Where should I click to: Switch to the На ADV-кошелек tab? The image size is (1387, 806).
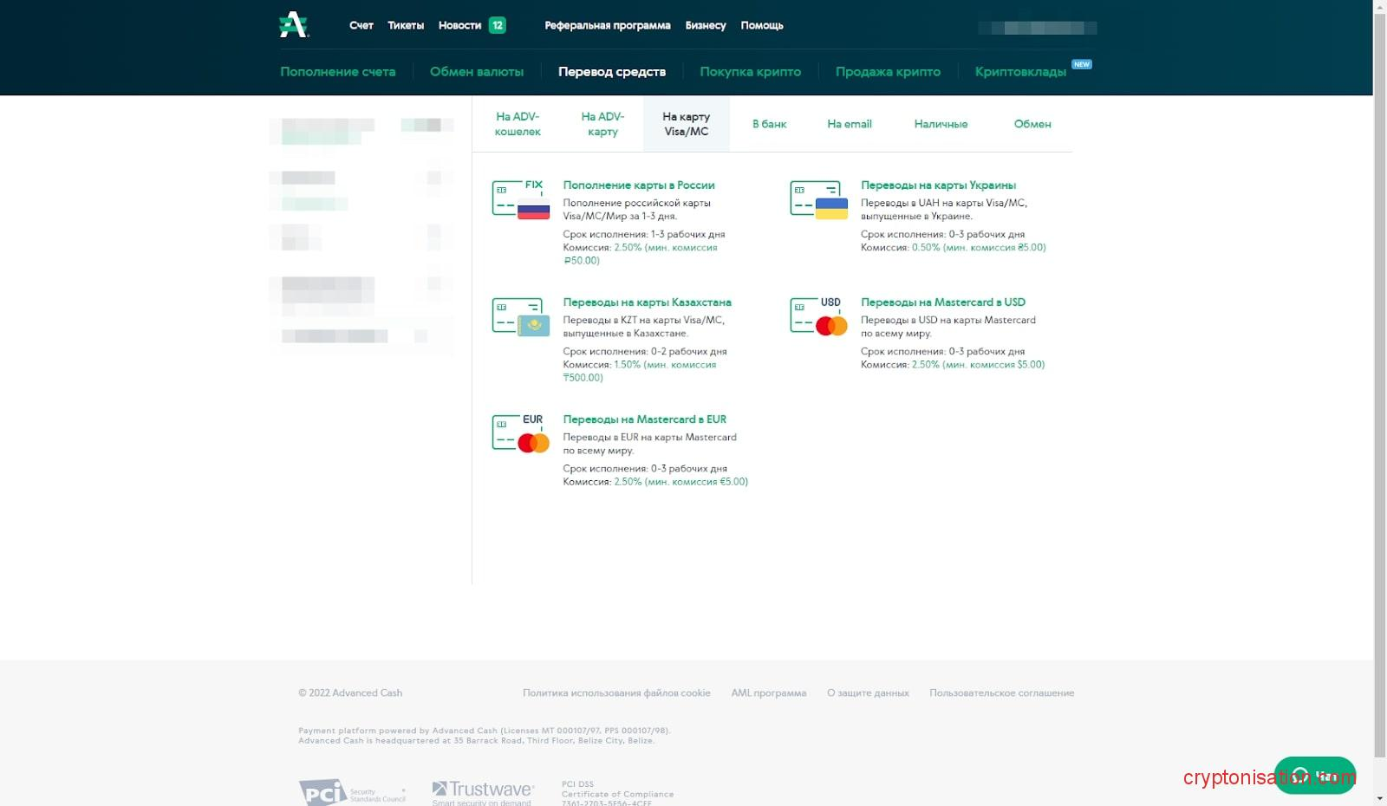[x=518, y=124]
